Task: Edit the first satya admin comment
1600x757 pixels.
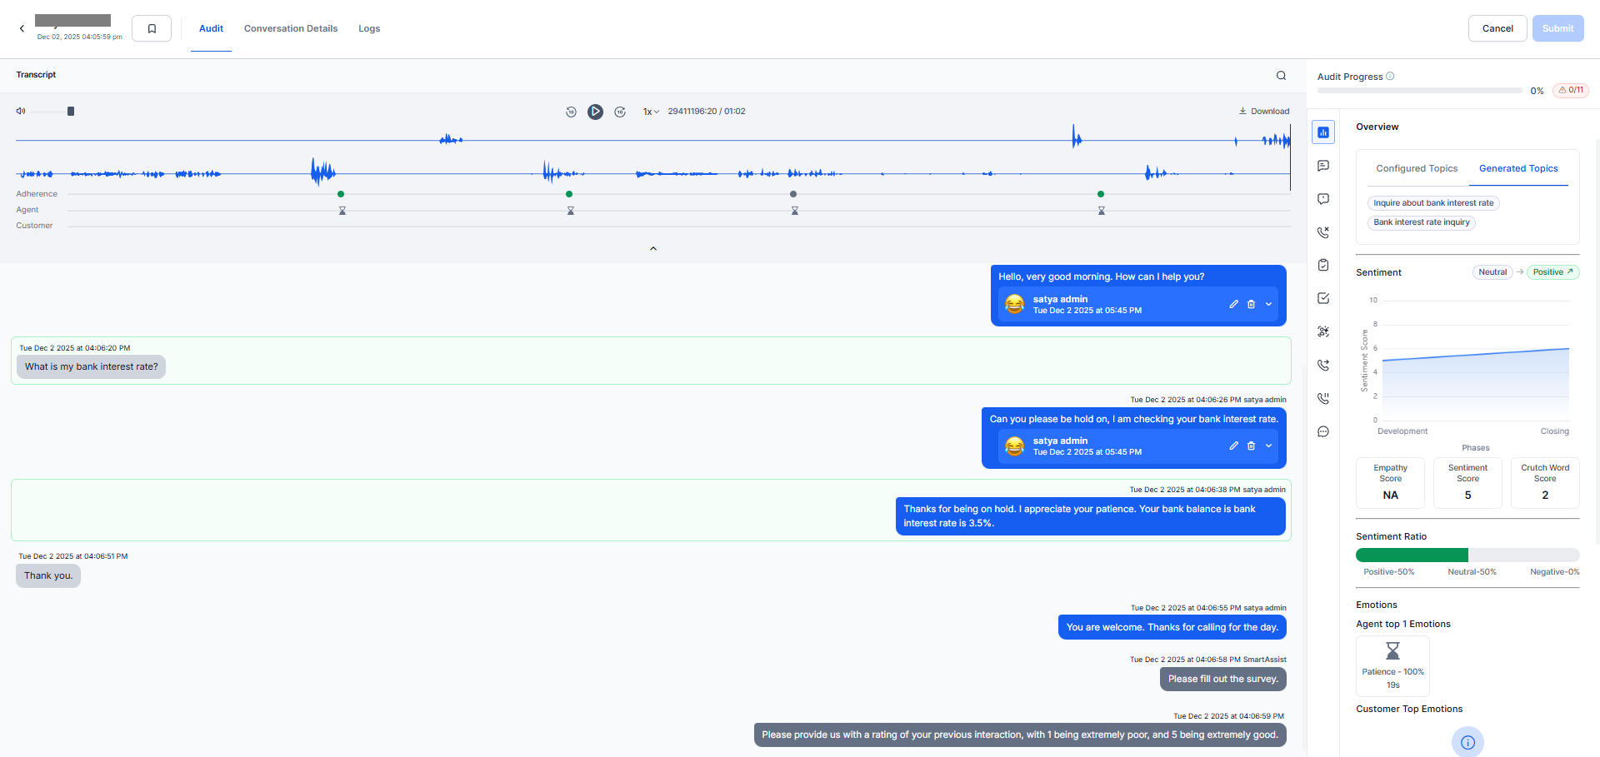Action: click(x=1233, y=304)
